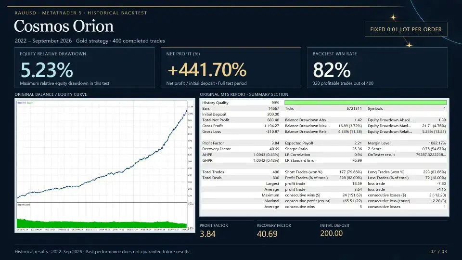Click the 02 / 03 page indicator
Image resolution: width=462 pixels, height=260 pixels.
[438, 252]
